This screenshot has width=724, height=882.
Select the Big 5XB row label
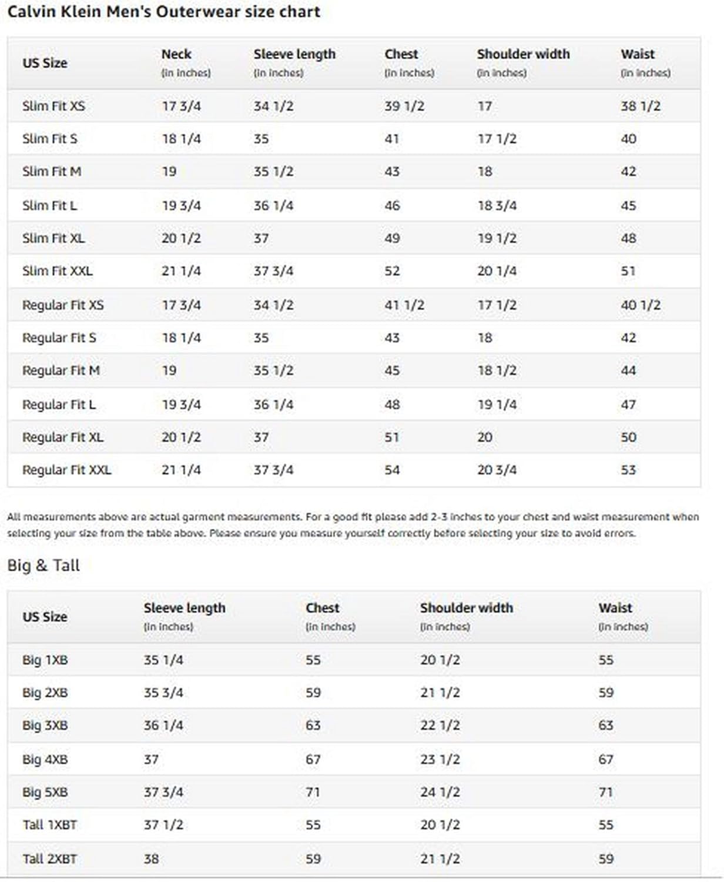(x=45, y=792)
